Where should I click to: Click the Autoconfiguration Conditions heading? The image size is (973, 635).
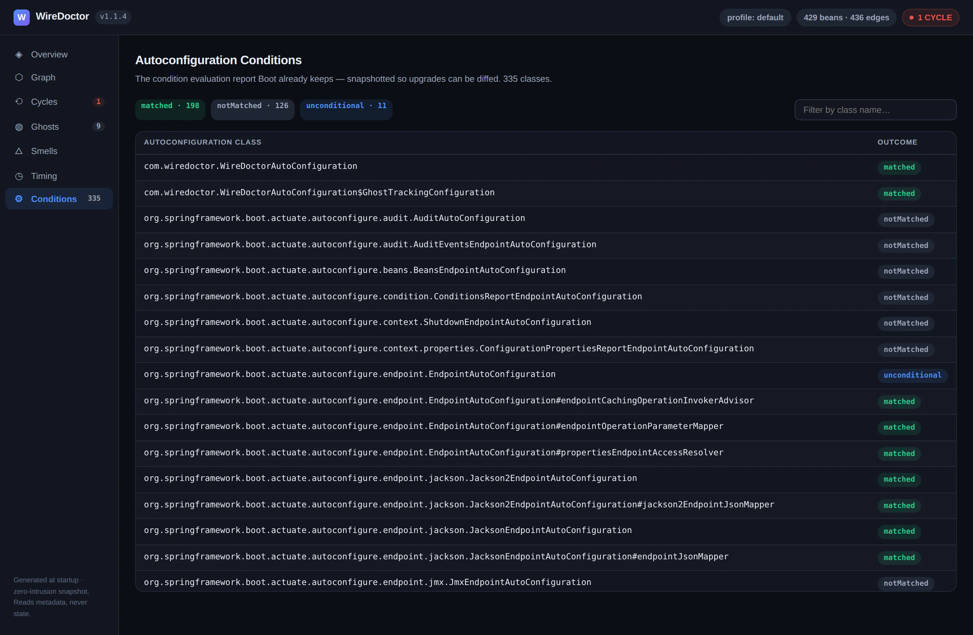218,60
